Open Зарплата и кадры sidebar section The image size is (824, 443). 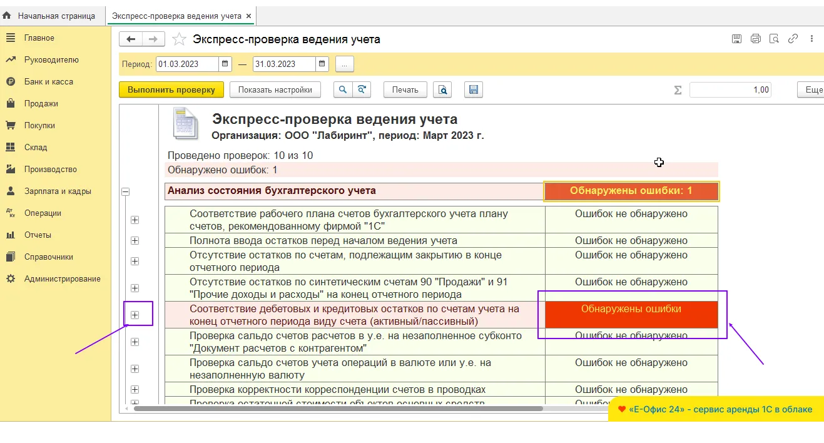click(x=58, y=191)
